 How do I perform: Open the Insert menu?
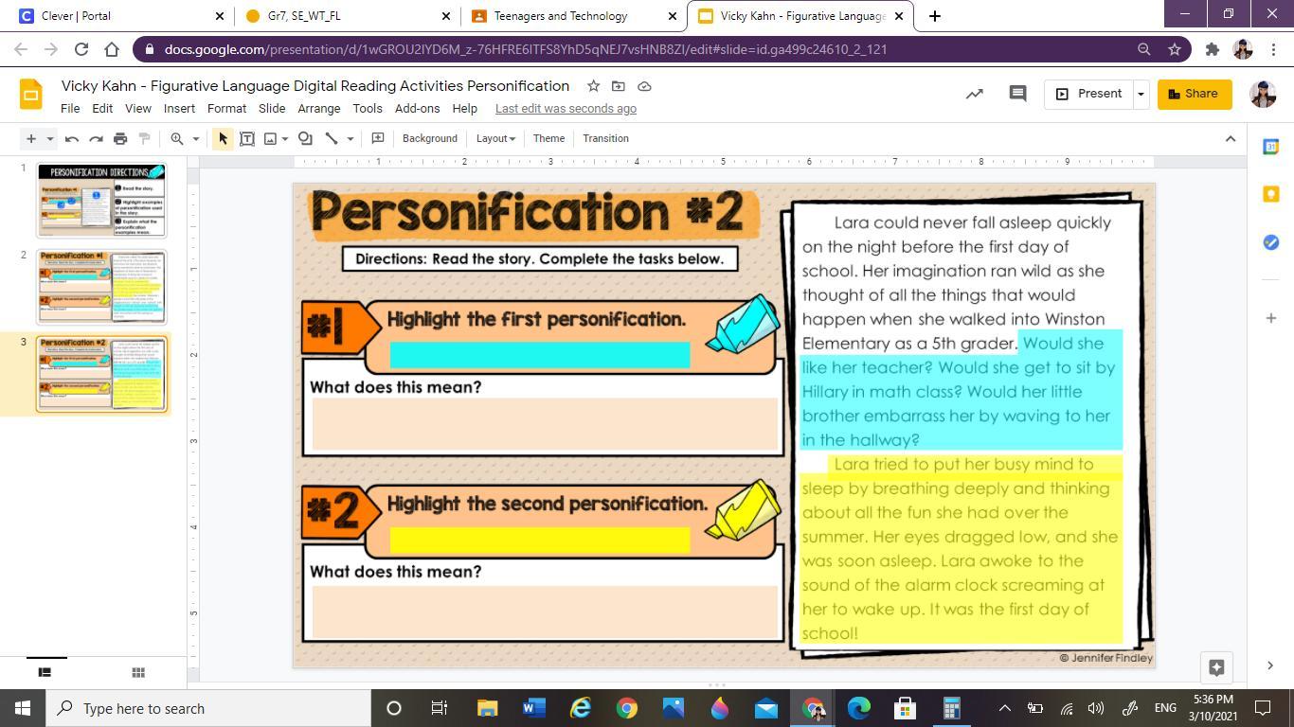point(179,108)
